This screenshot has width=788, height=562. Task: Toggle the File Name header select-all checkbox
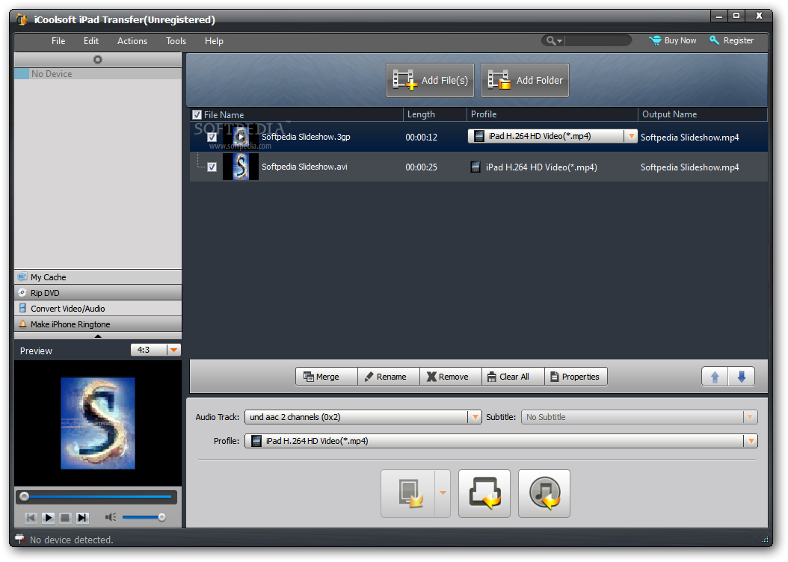[x=197, y=114]
